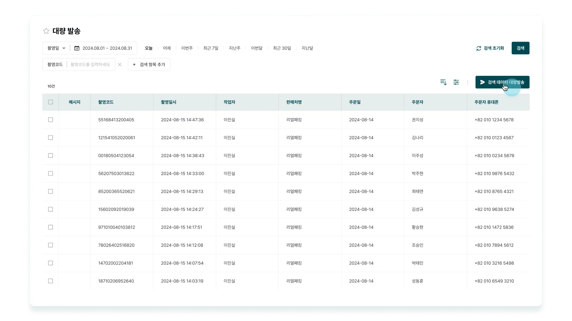The image size is (572, 321).
Task: Choose the 지난달 date preset
Action: 307,48
